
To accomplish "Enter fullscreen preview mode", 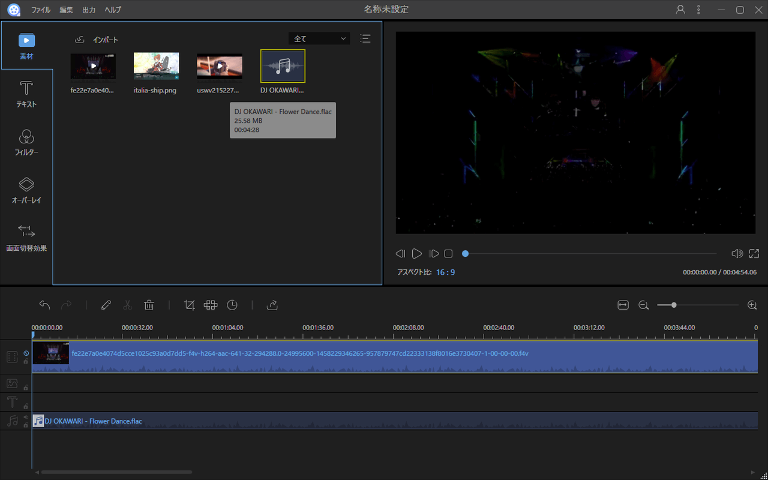I will [x=754, y=254].
